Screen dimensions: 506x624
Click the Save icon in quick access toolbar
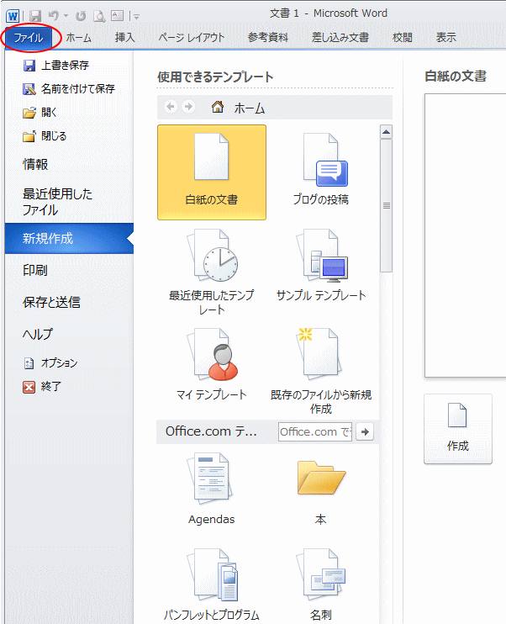tap(35, 16)
